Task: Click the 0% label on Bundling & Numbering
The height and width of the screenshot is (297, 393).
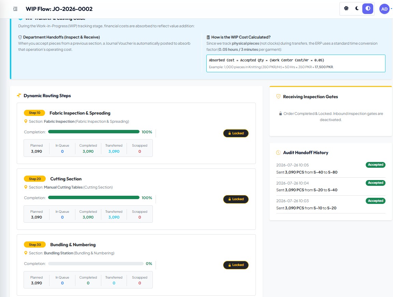Action: (149, 264)
